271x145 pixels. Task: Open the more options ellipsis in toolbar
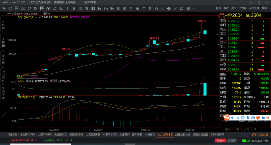[195, 8]
